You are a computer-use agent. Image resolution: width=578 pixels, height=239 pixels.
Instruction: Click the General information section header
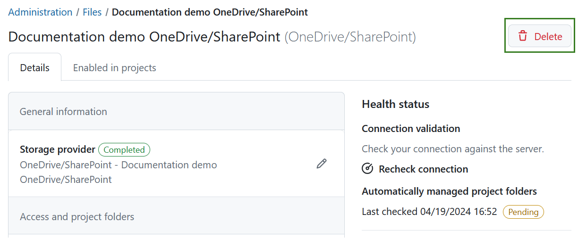tap(63, 112)
